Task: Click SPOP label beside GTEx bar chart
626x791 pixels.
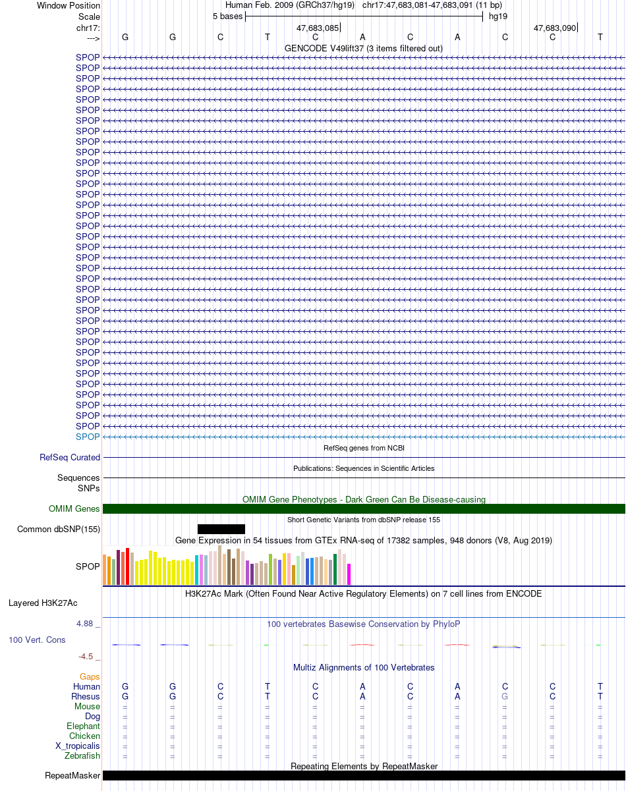Action: point(88,566)
